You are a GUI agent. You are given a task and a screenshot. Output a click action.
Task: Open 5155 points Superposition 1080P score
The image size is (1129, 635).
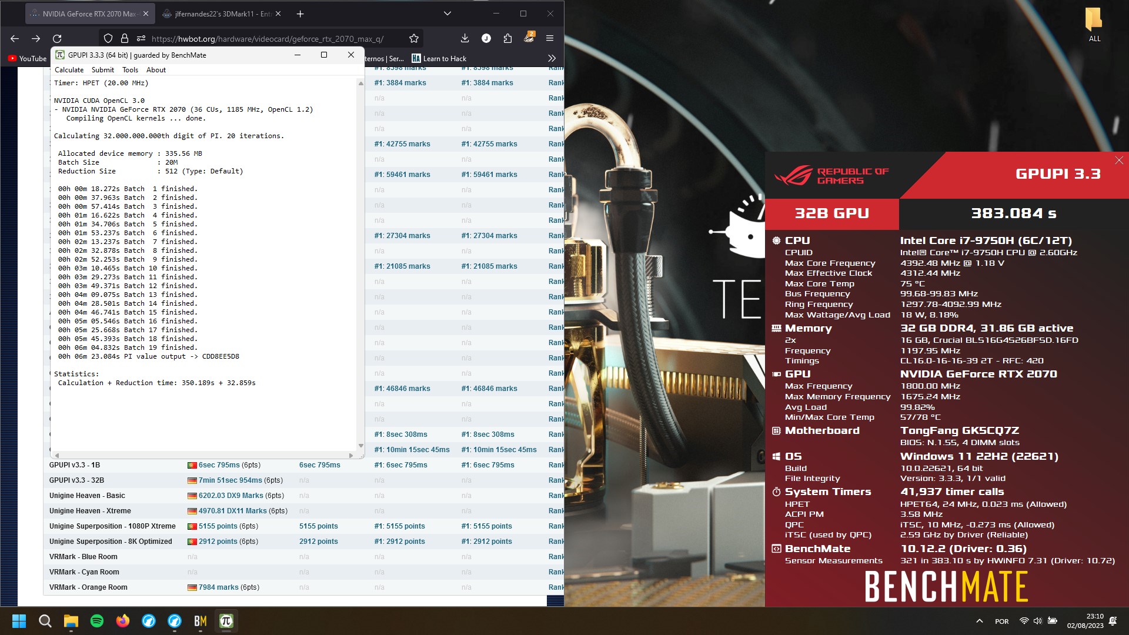218,526
